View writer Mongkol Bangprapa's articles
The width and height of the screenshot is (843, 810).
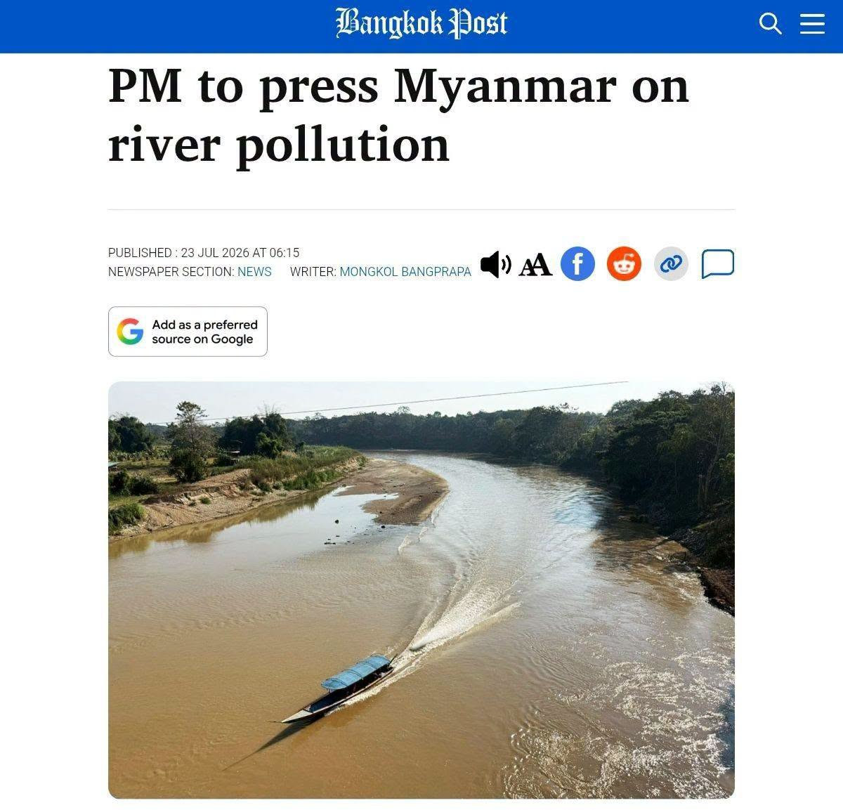(x=405, y=272)
